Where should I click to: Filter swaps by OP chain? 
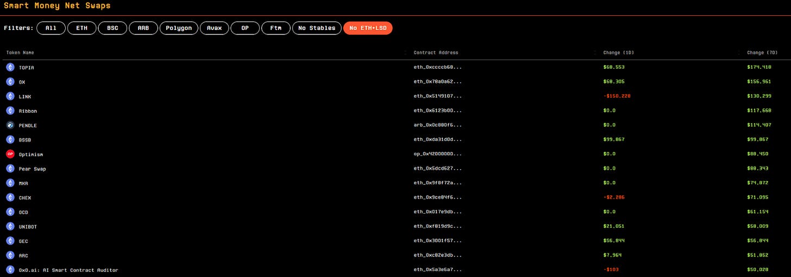(x=245, y=28)
